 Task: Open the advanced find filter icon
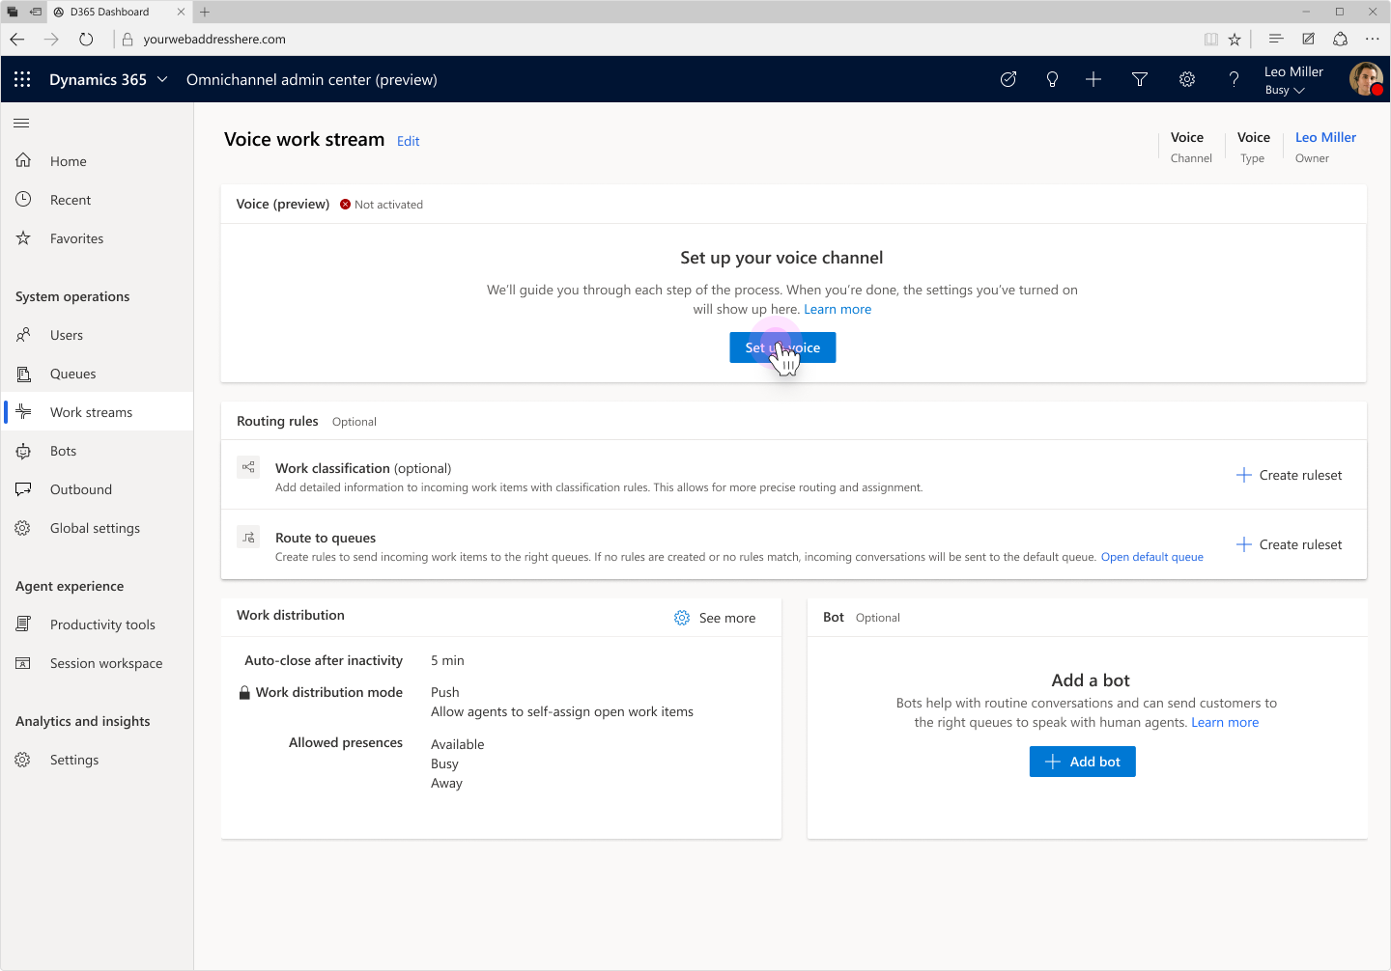(x=1140, y=79)
